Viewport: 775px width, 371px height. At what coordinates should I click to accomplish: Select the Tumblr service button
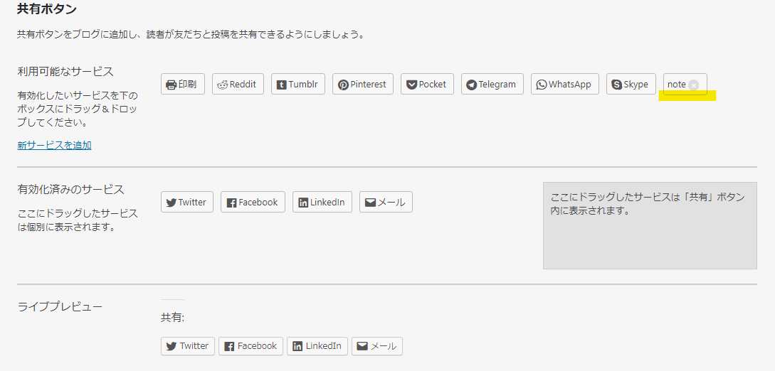pyautogui.click(x=298, y=84)
